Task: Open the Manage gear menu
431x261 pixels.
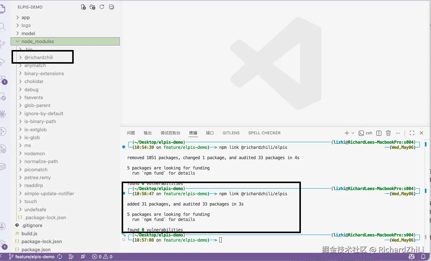Action: [x=2, y=244]
